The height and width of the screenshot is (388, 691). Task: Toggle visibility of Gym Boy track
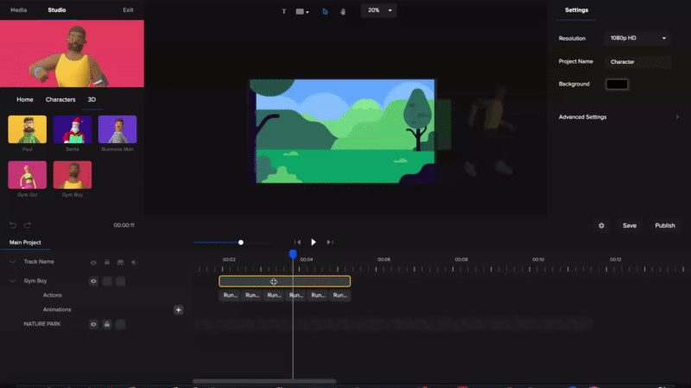click(x=93, y=281)
